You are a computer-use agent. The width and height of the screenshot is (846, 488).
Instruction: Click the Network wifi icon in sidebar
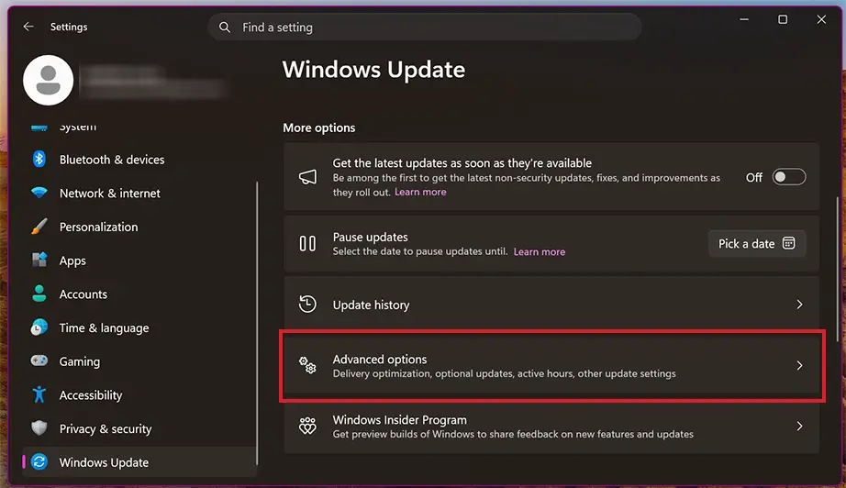coord(39,193)
